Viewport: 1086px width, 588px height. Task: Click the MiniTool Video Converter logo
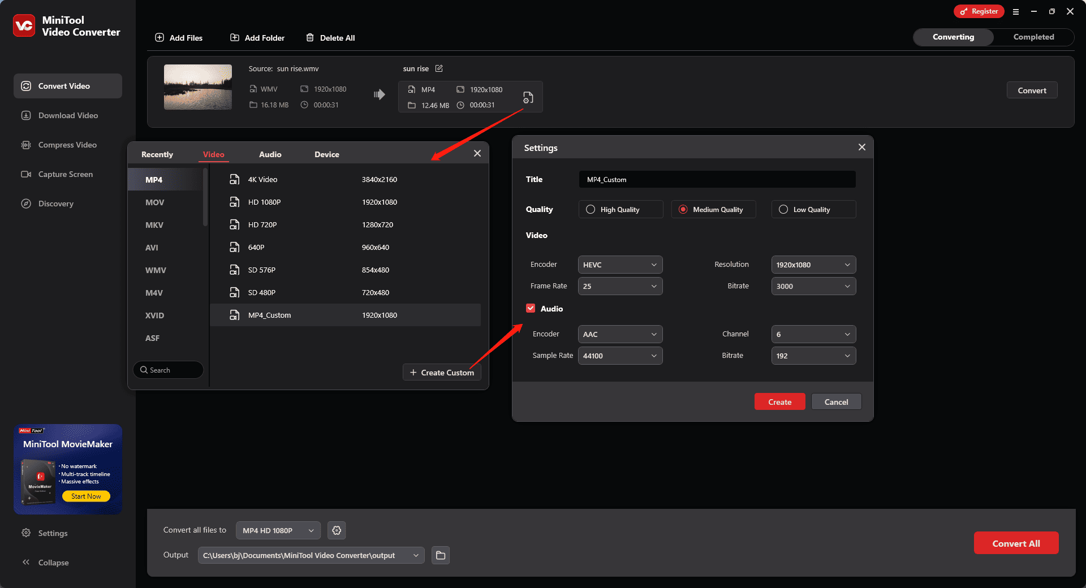[x=24, y=25]
